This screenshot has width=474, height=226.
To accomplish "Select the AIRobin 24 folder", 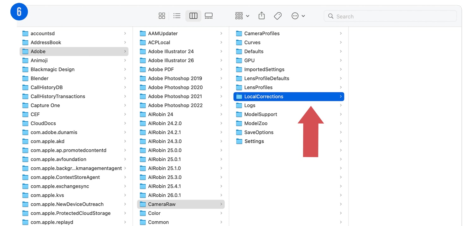I will point(181,114).
